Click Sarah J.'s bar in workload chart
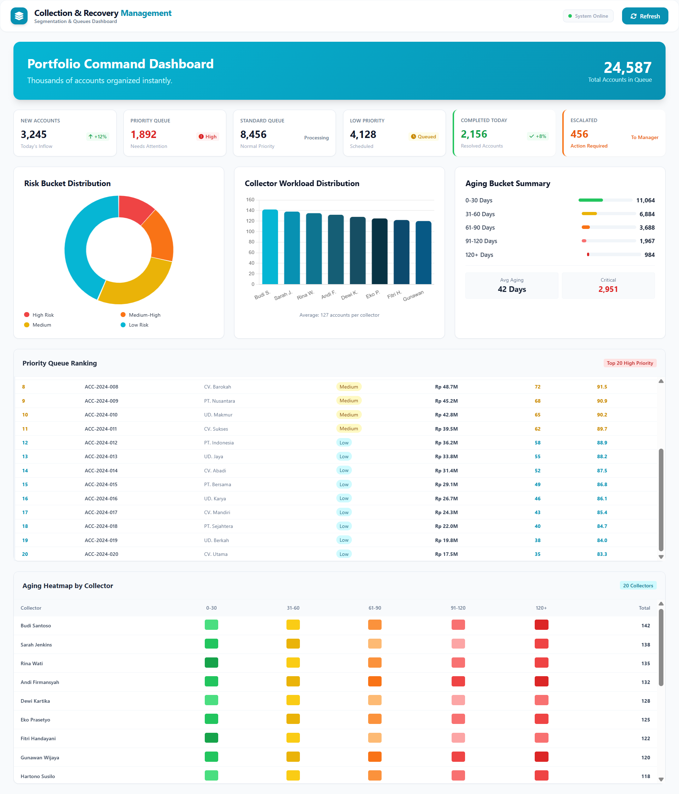The width and height of the screenshot is (679, 794). click(x=291, y=248)
